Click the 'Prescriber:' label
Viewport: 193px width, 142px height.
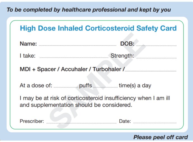coord(32,121)
